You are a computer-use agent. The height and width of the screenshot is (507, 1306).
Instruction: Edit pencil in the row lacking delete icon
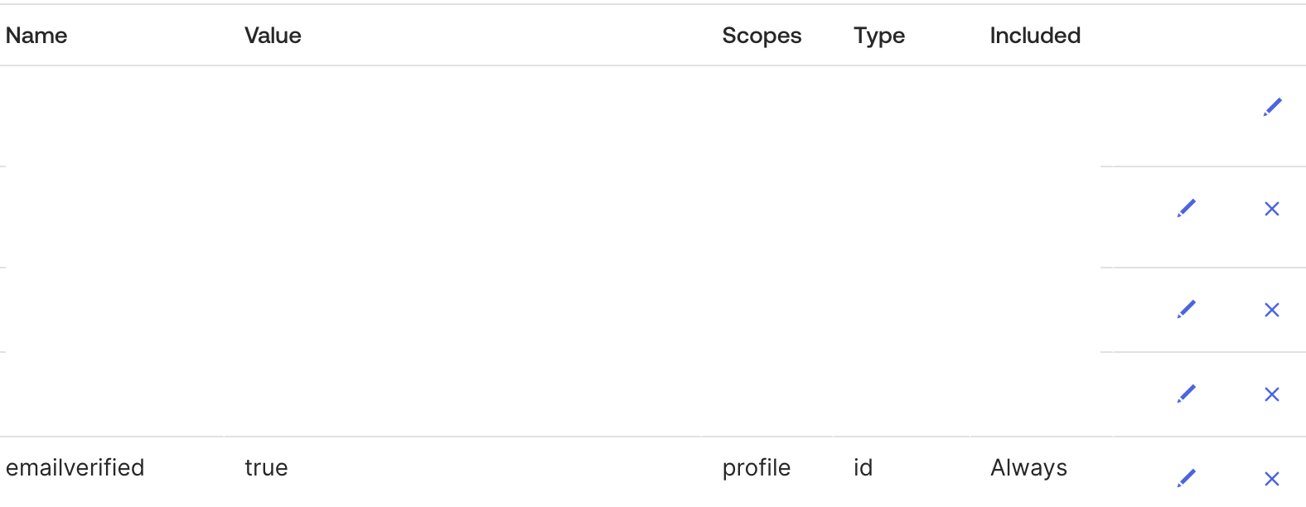pos(1272,107)
